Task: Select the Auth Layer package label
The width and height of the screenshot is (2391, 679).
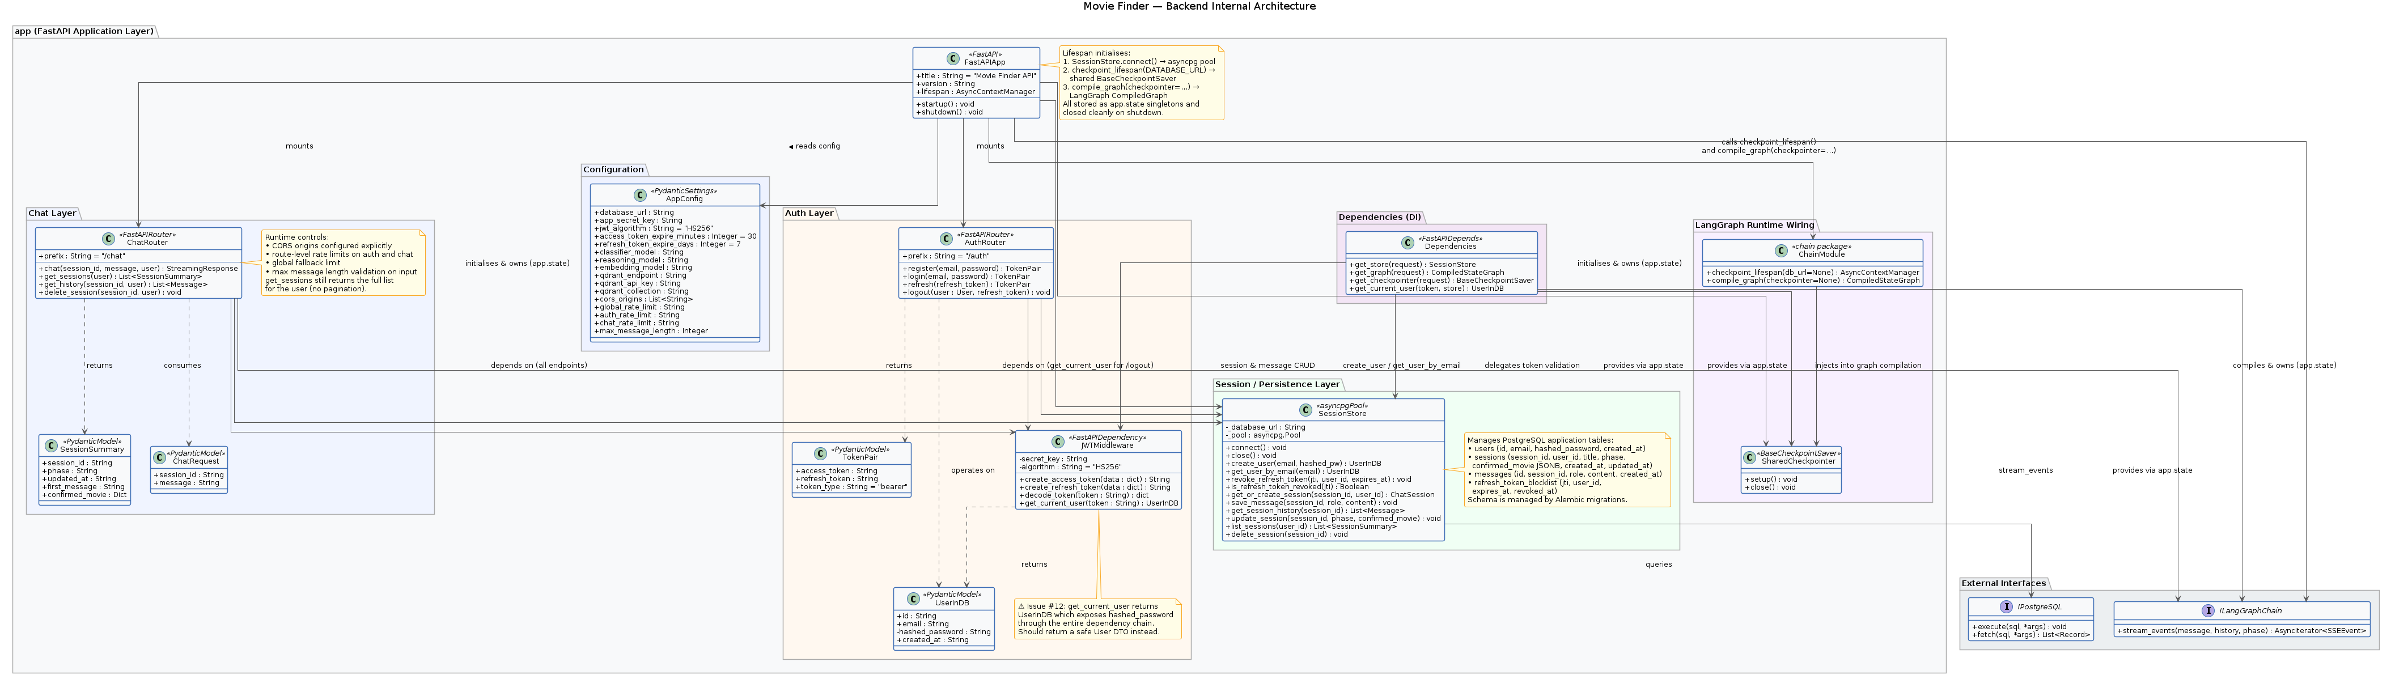Action: point(809,213)
